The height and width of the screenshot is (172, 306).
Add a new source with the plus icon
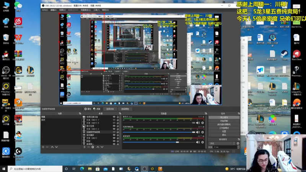pyautogui.click(x=85, y=147)
